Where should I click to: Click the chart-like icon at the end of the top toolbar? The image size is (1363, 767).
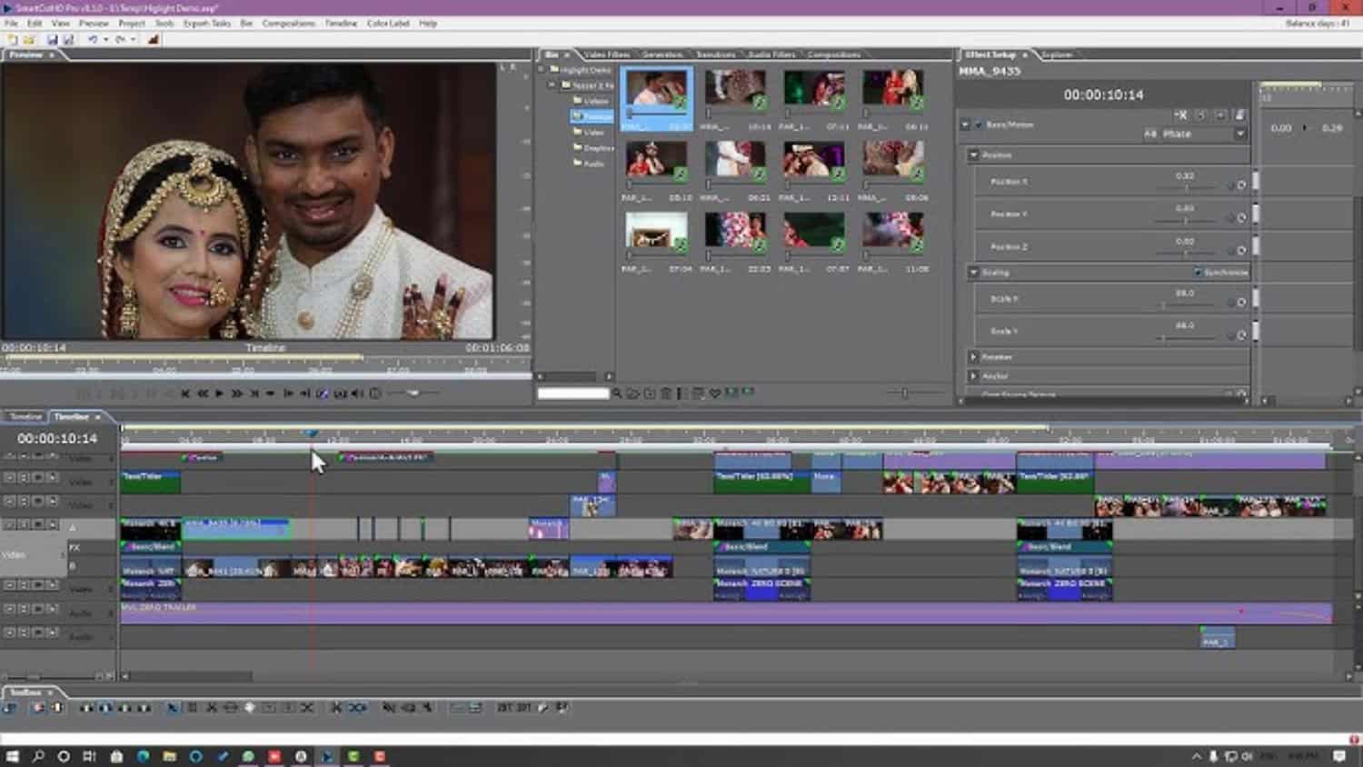[153, 40]
